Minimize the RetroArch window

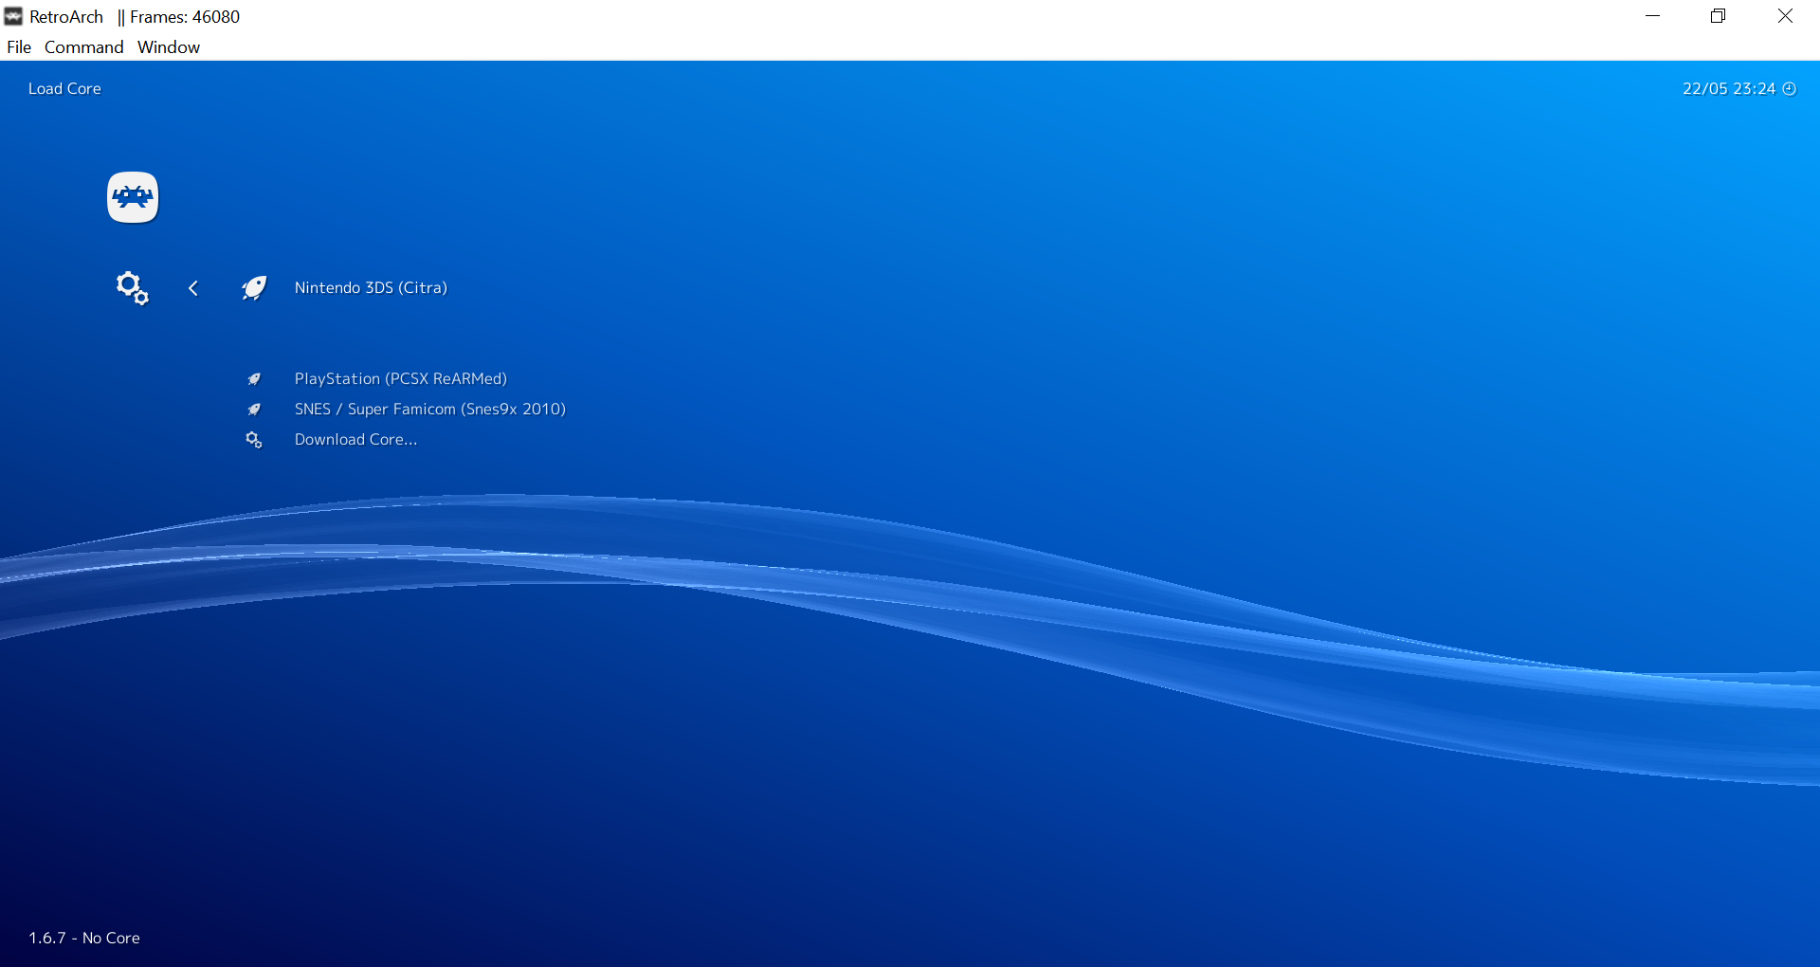(1653, 16)
